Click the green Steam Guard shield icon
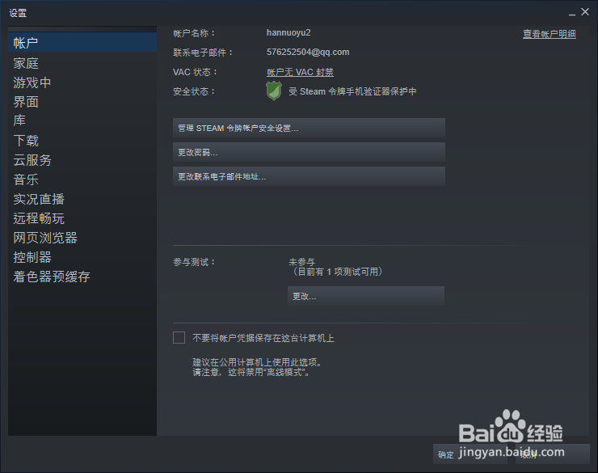Image resolution: width=598 pixels, height=473 pixels. pos(274,91)
